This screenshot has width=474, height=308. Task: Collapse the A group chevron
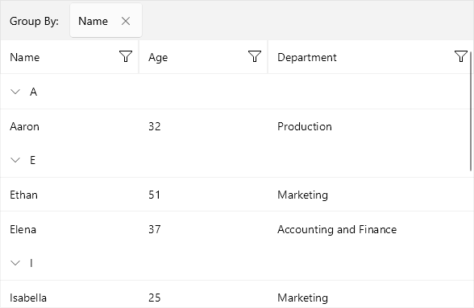[15, 92]
